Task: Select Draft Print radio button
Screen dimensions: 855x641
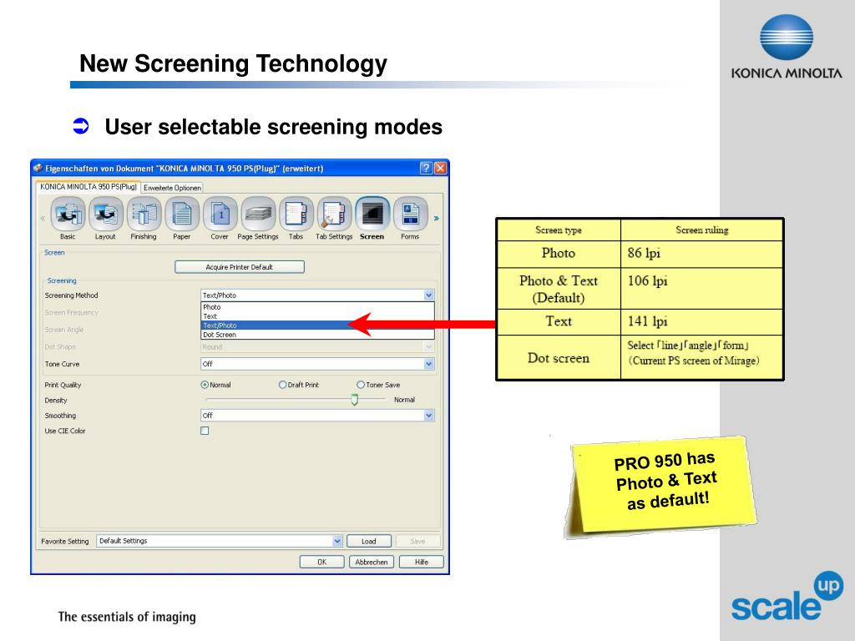Action: (282, 385)
